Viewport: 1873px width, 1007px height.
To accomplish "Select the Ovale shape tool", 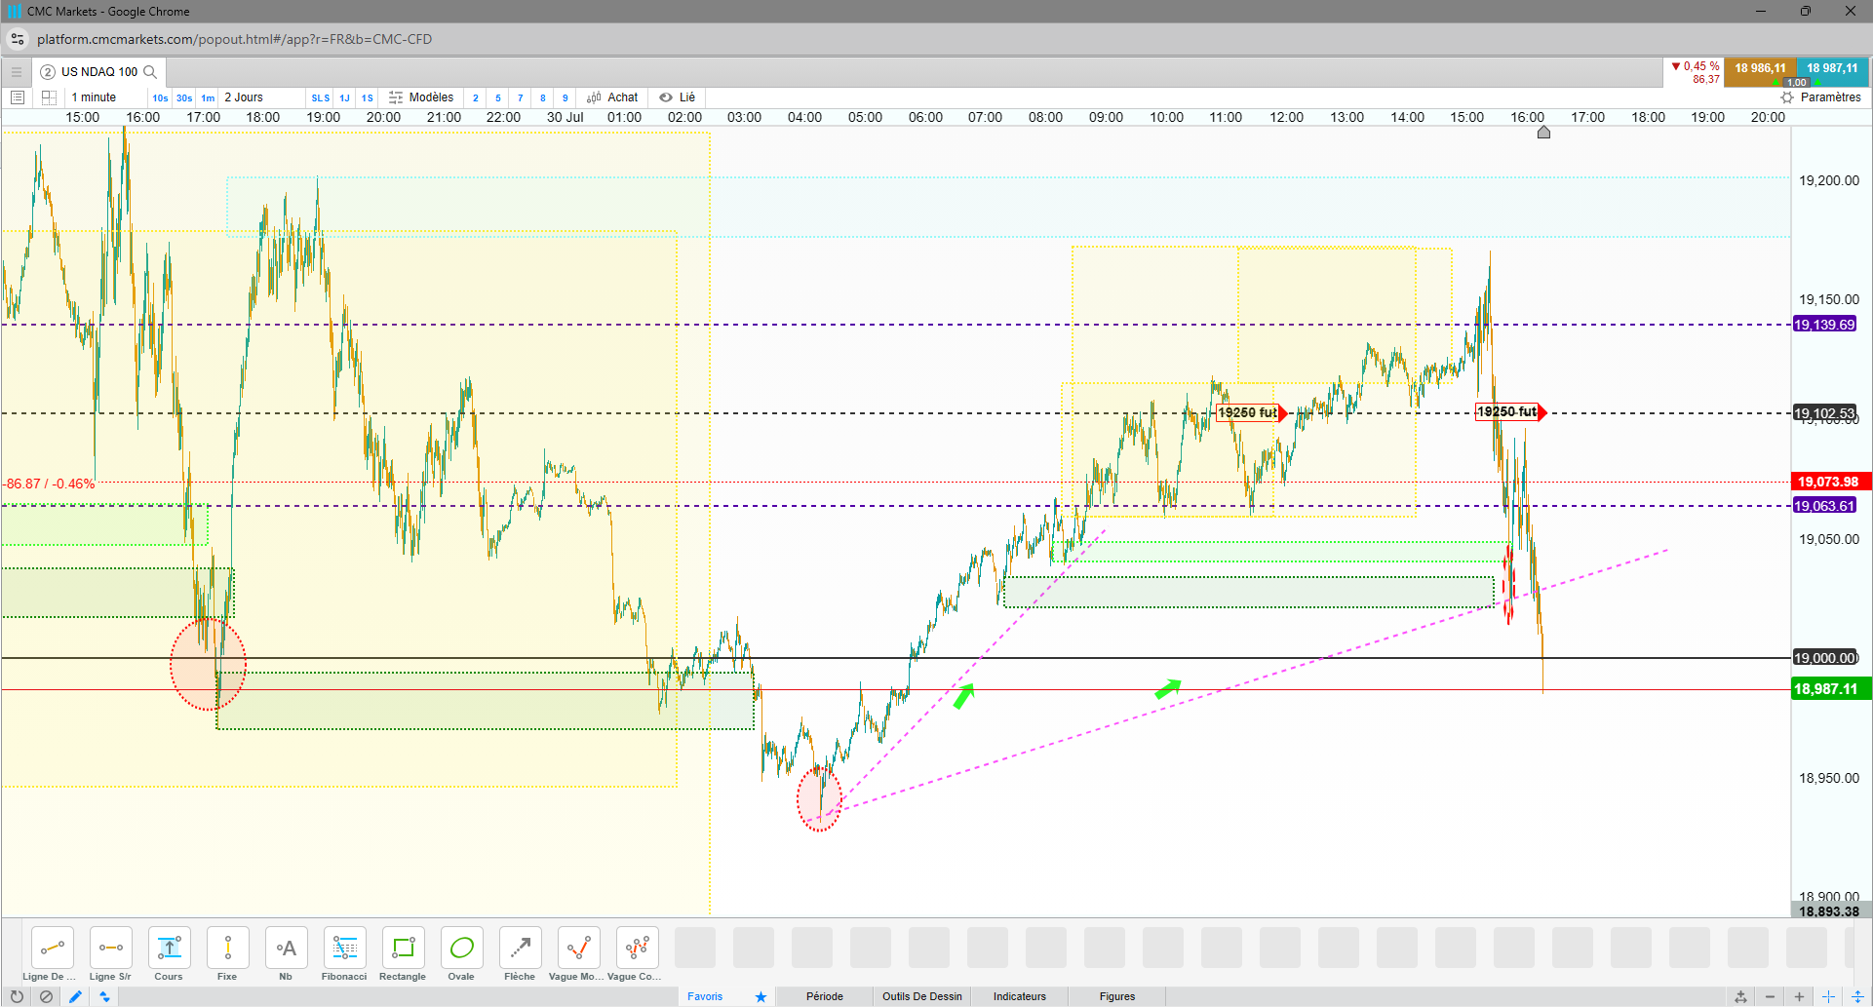I will (461, 954).
